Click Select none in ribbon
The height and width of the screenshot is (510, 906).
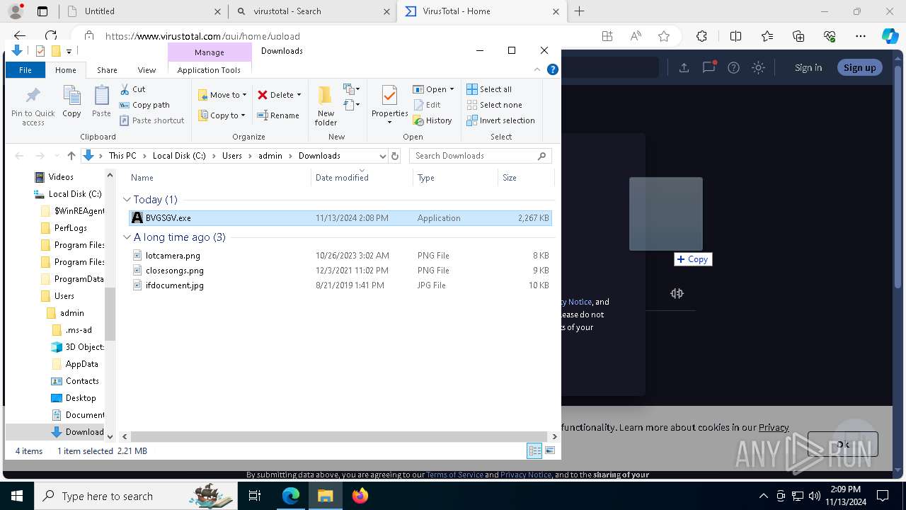pos(494,105)
